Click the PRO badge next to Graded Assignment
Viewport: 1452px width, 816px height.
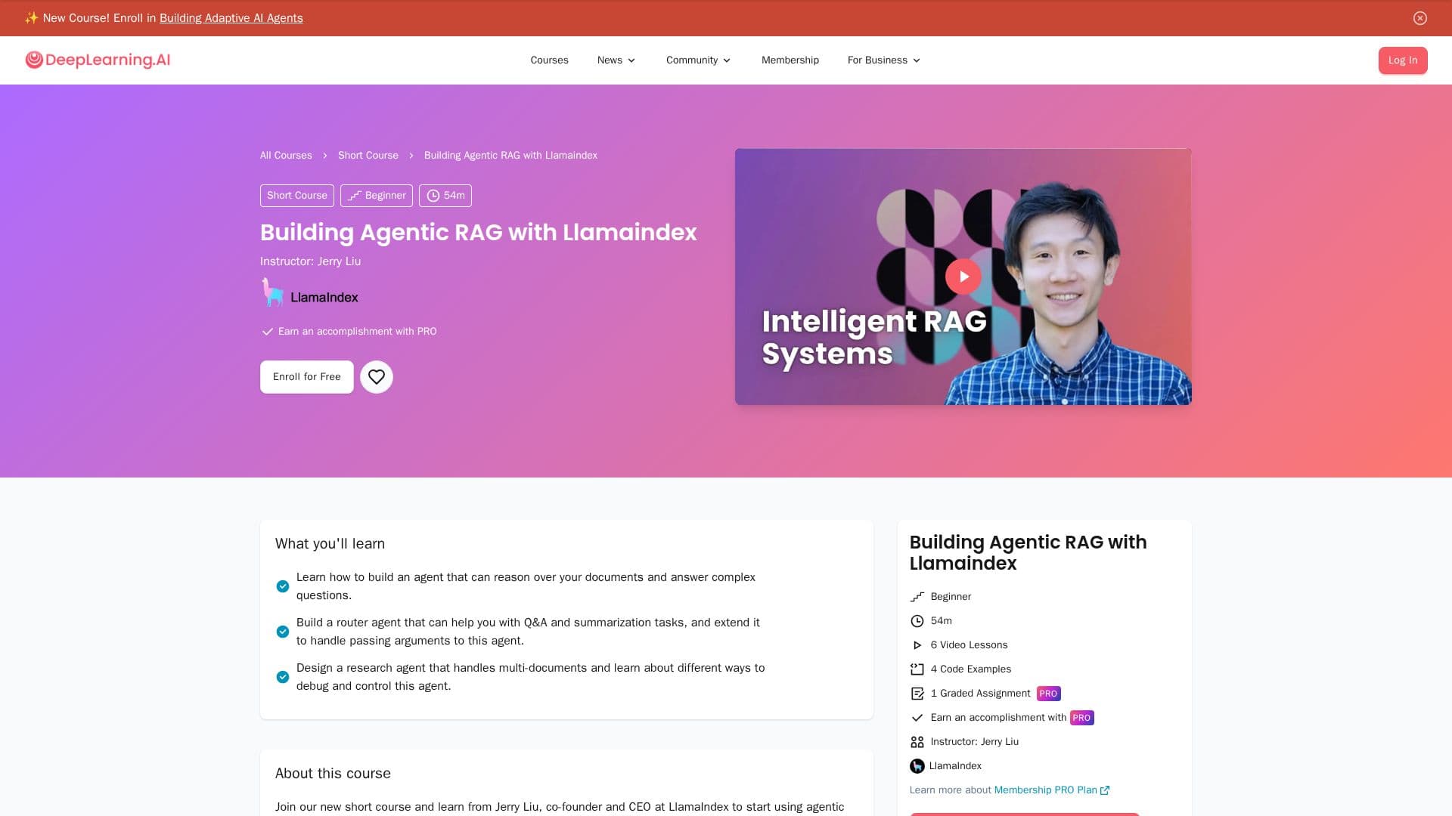pos(1048,694)
